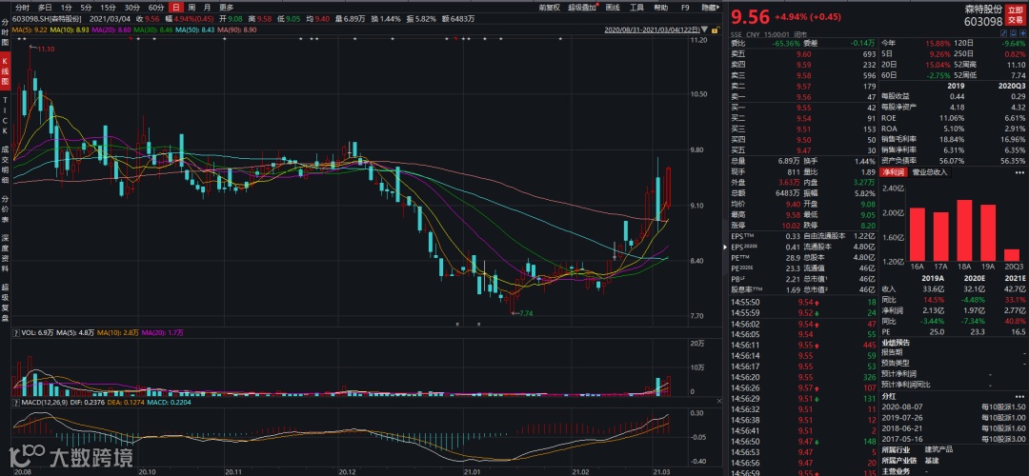Switch to the 多日 multi-day tab

[45, 8]
